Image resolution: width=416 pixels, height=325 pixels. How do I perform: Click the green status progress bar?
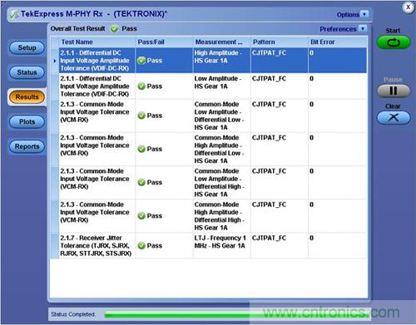tap(237, 314)
